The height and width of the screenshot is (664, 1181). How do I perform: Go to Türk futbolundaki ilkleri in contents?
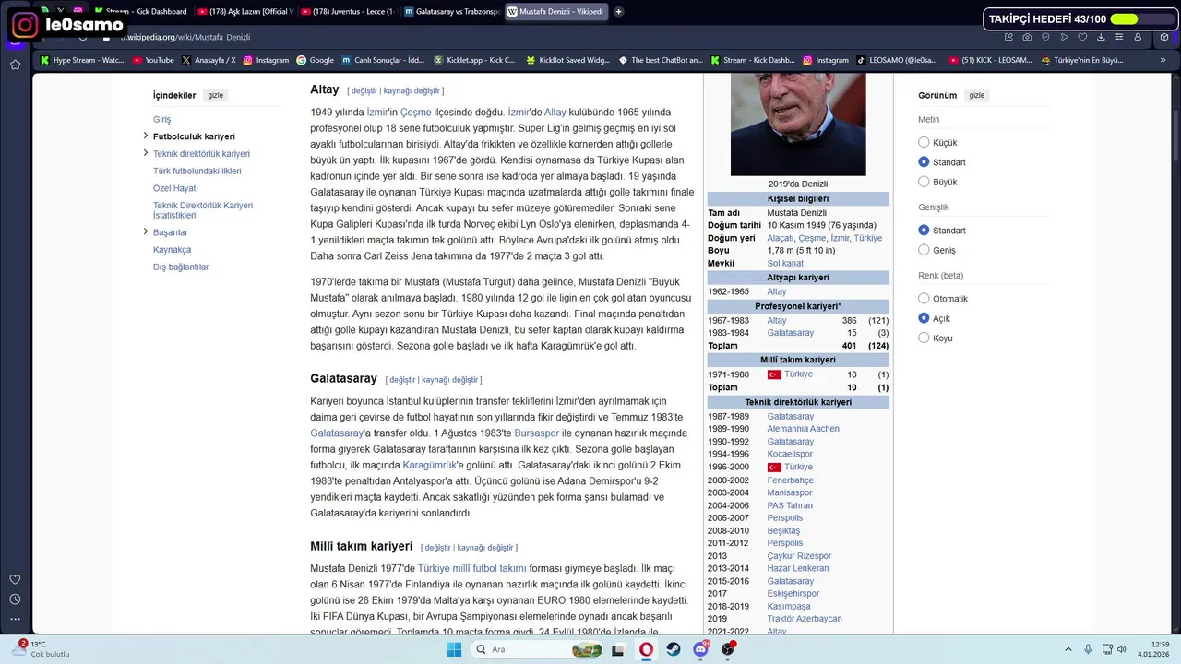[x=197, y=171]
